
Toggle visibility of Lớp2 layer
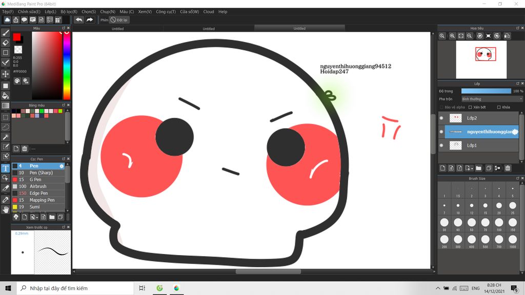pyautogui.click(x=441, y=118)
